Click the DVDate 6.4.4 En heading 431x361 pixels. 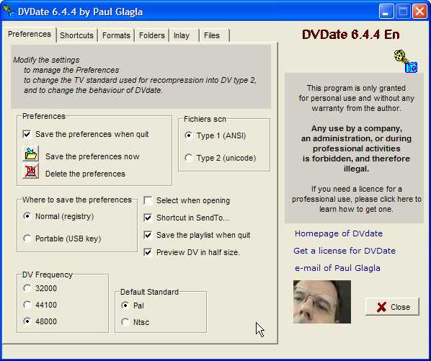351,35
